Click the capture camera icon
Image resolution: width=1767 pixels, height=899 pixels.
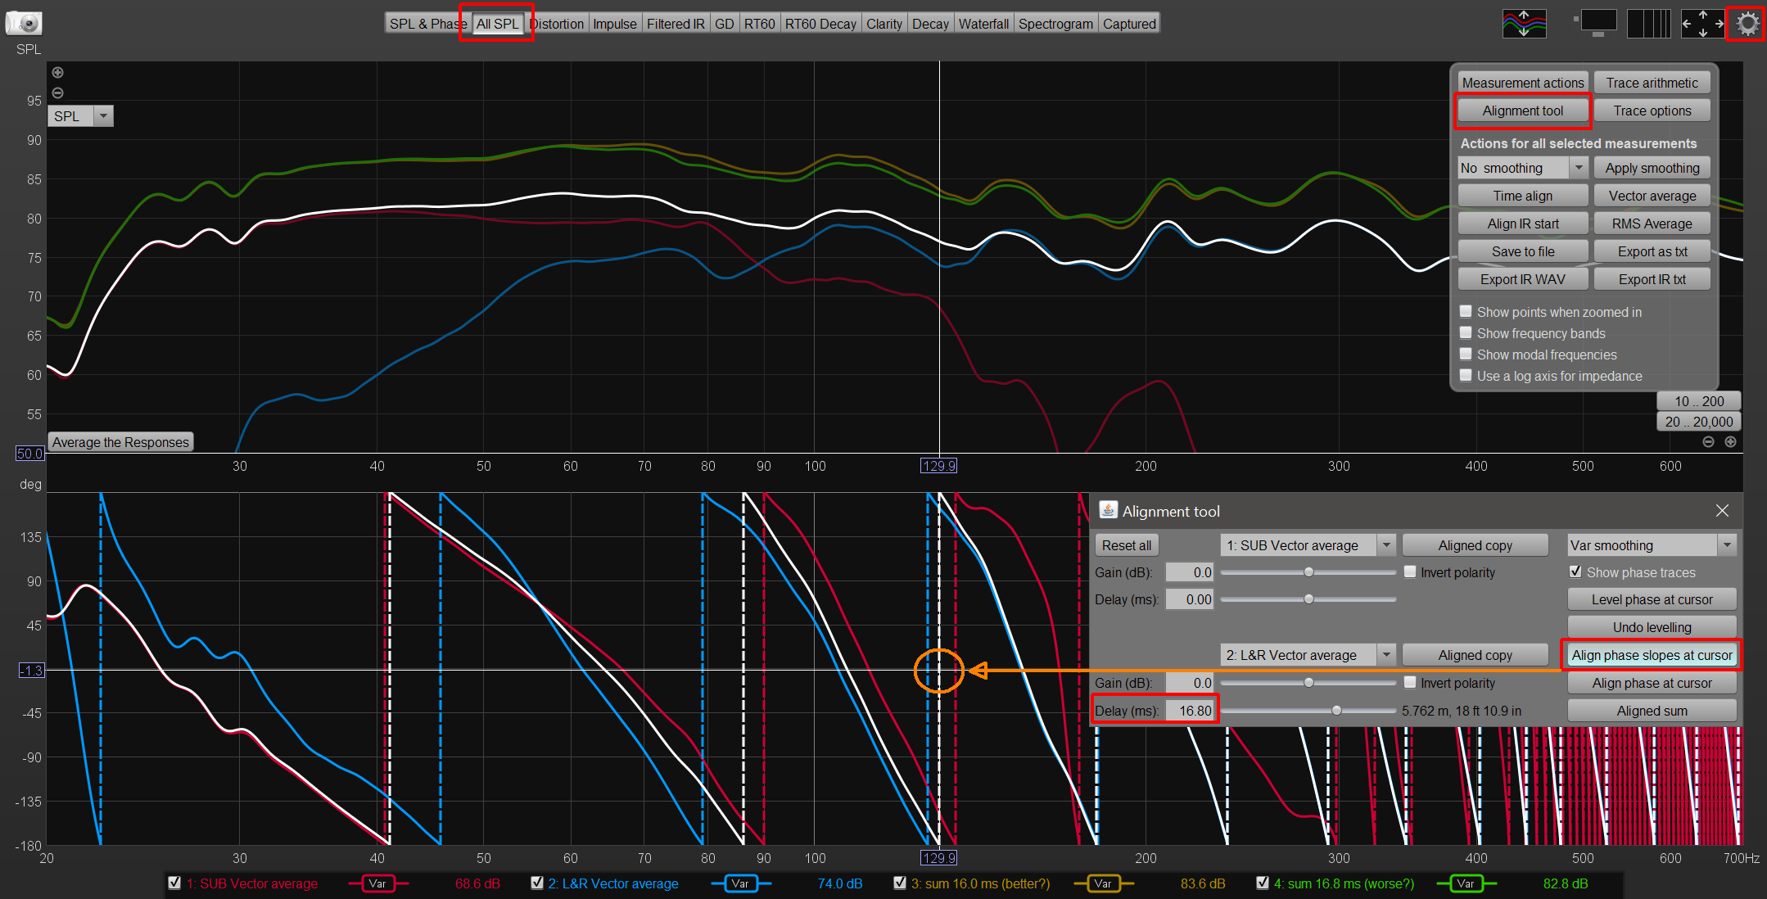pos(24,23)
